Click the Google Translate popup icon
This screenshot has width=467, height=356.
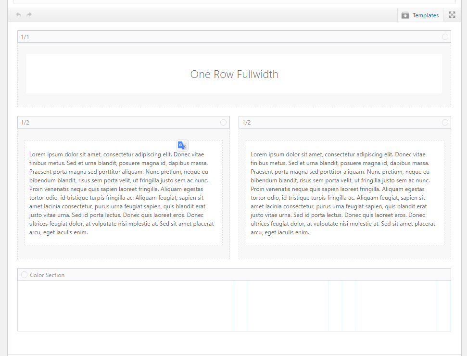182,145
